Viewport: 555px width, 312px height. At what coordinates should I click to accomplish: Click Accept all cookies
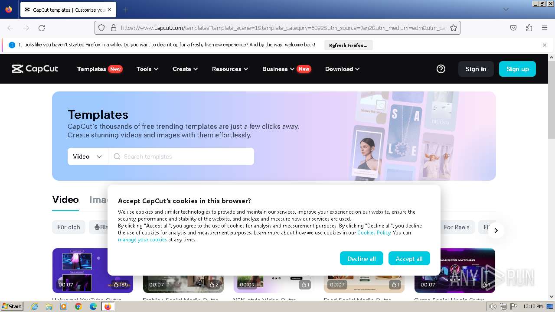pos(409,259)
